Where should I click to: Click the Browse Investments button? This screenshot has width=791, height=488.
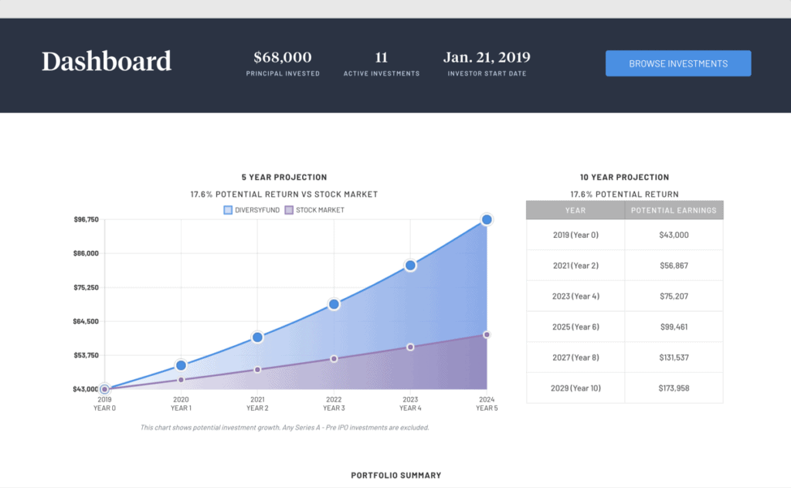pyautogui.click(x=677, y=63)
